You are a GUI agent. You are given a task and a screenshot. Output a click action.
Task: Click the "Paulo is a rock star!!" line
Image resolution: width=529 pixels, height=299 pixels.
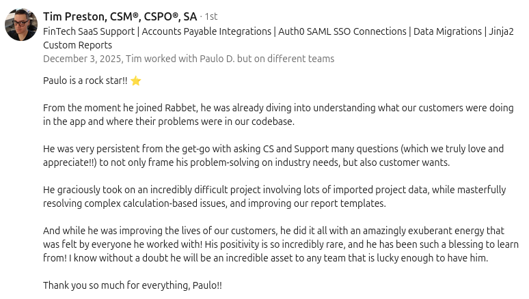pyautogui.click(x=85, y=81)
